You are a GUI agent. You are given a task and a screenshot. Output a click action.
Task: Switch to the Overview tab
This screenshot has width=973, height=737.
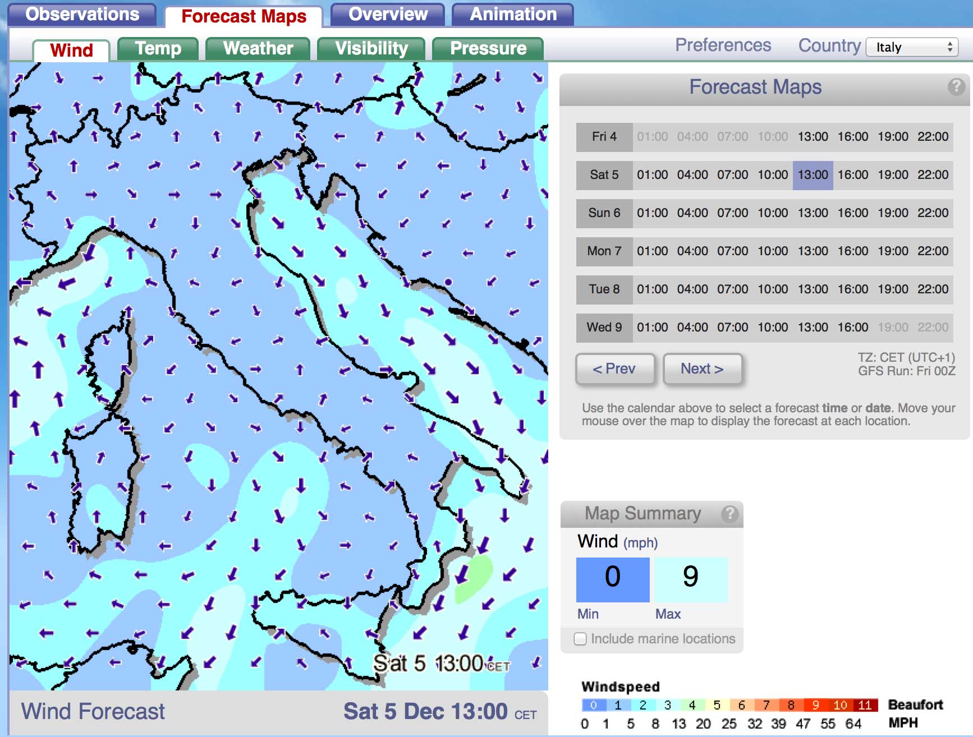click(x=387, y=15)
